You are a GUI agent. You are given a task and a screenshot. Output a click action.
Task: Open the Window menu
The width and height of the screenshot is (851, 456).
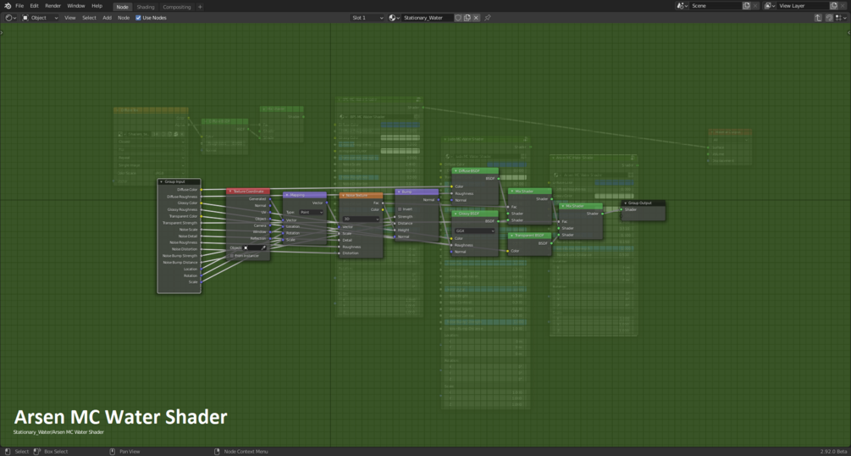point(75,5)
